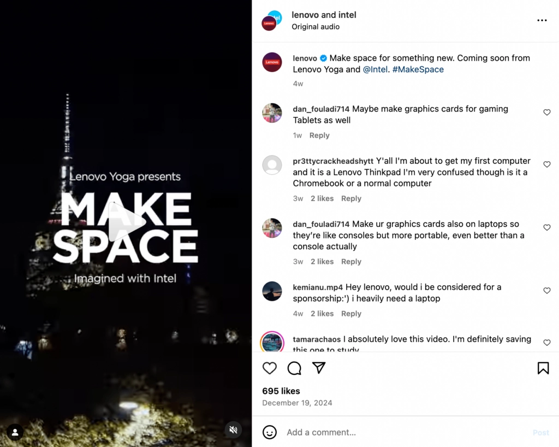The image size is (559, 447).
Task: Open the comments via the speech bubble icon
Action: click(294, 368)
